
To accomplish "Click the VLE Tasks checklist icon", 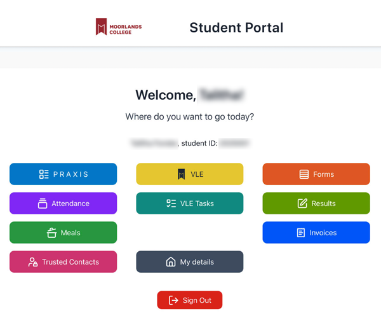I will click(x=171, y=204).
